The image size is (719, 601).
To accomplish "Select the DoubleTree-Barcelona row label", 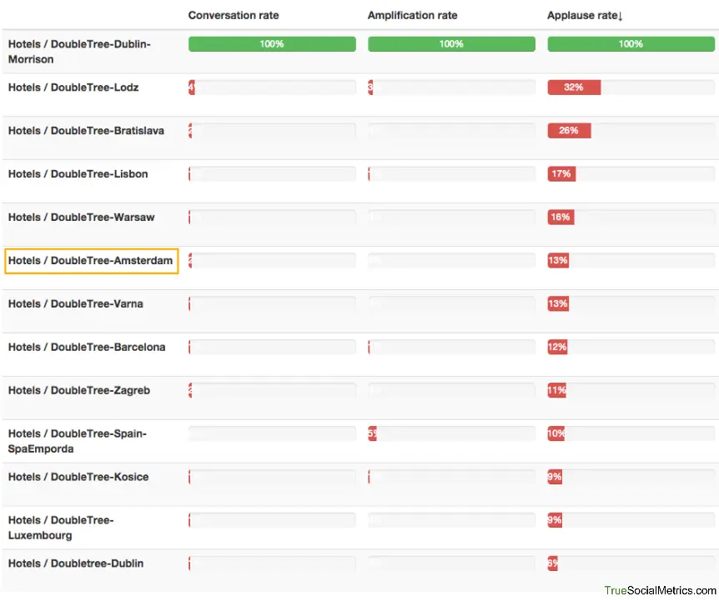I will pos(87,348).
